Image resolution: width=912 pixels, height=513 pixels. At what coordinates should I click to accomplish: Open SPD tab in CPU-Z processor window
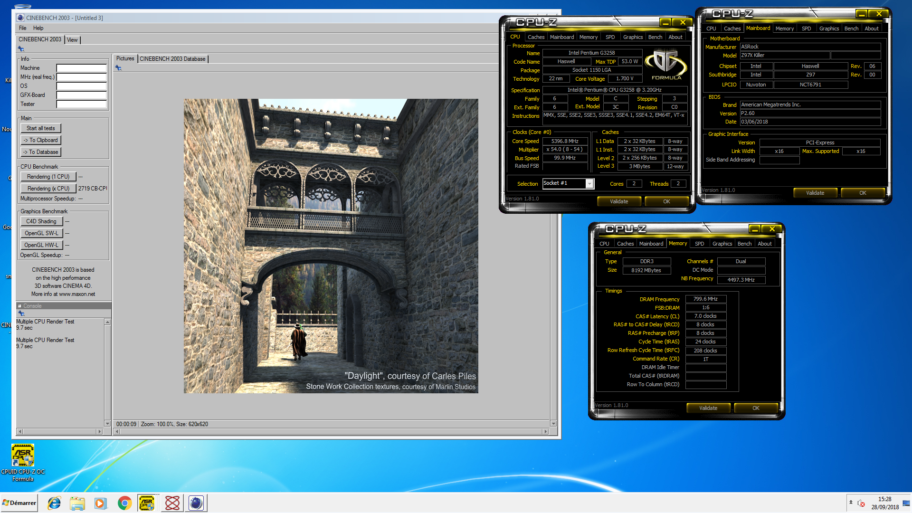610,37
